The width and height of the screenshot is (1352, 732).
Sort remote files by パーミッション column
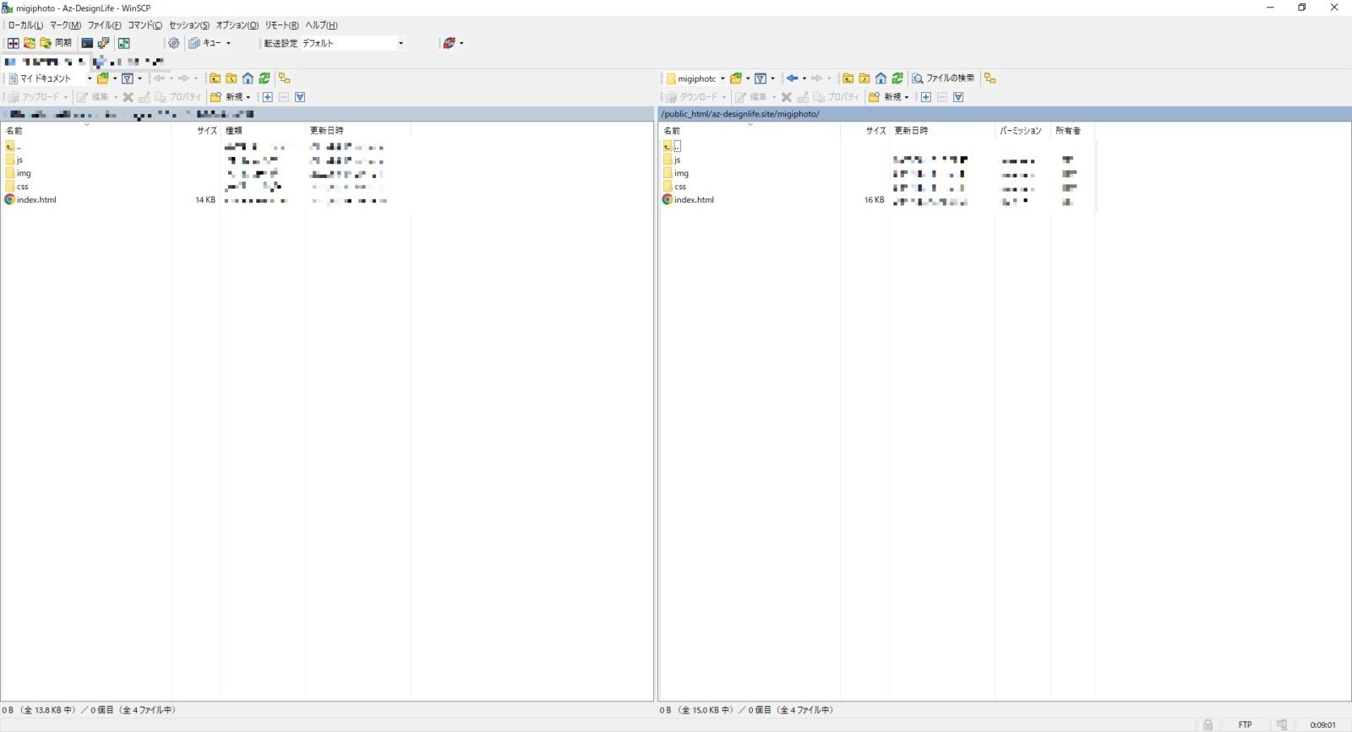1020,131
